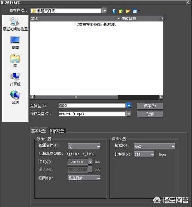Go to 桌面 in sidebar
The image size is (192, 207).
(x=15, y=42)
